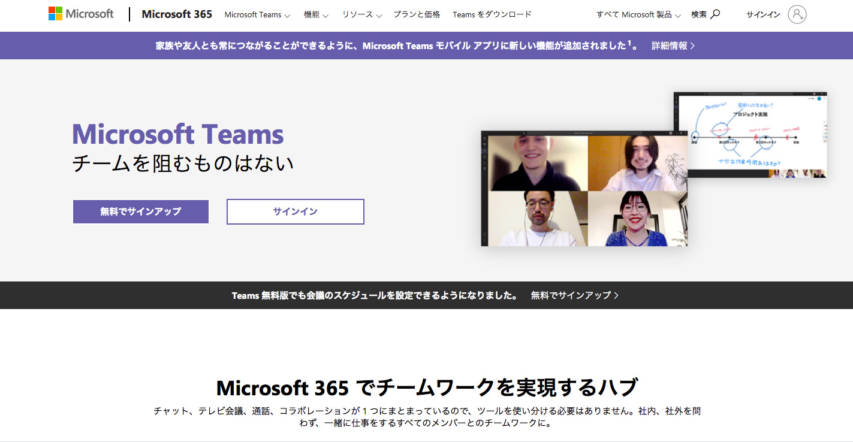Expand the 機能 dropdown menu
Image resolution: width=853 pixels, height=442 pixels.
[316, 14]
